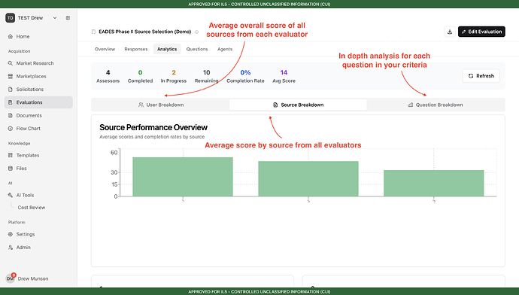Open Admin page from the sidebar

pos(38,248)
